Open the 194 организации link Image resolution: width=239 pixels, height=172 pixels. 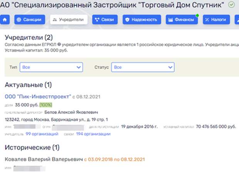pos(93,134)
